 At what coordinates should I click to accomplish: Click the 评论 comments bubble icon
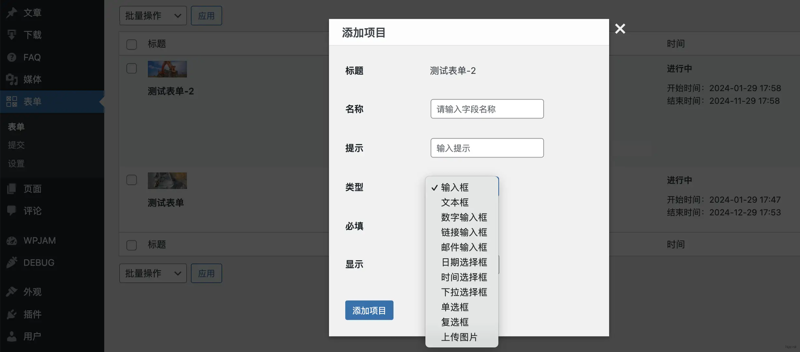point(12,210)
